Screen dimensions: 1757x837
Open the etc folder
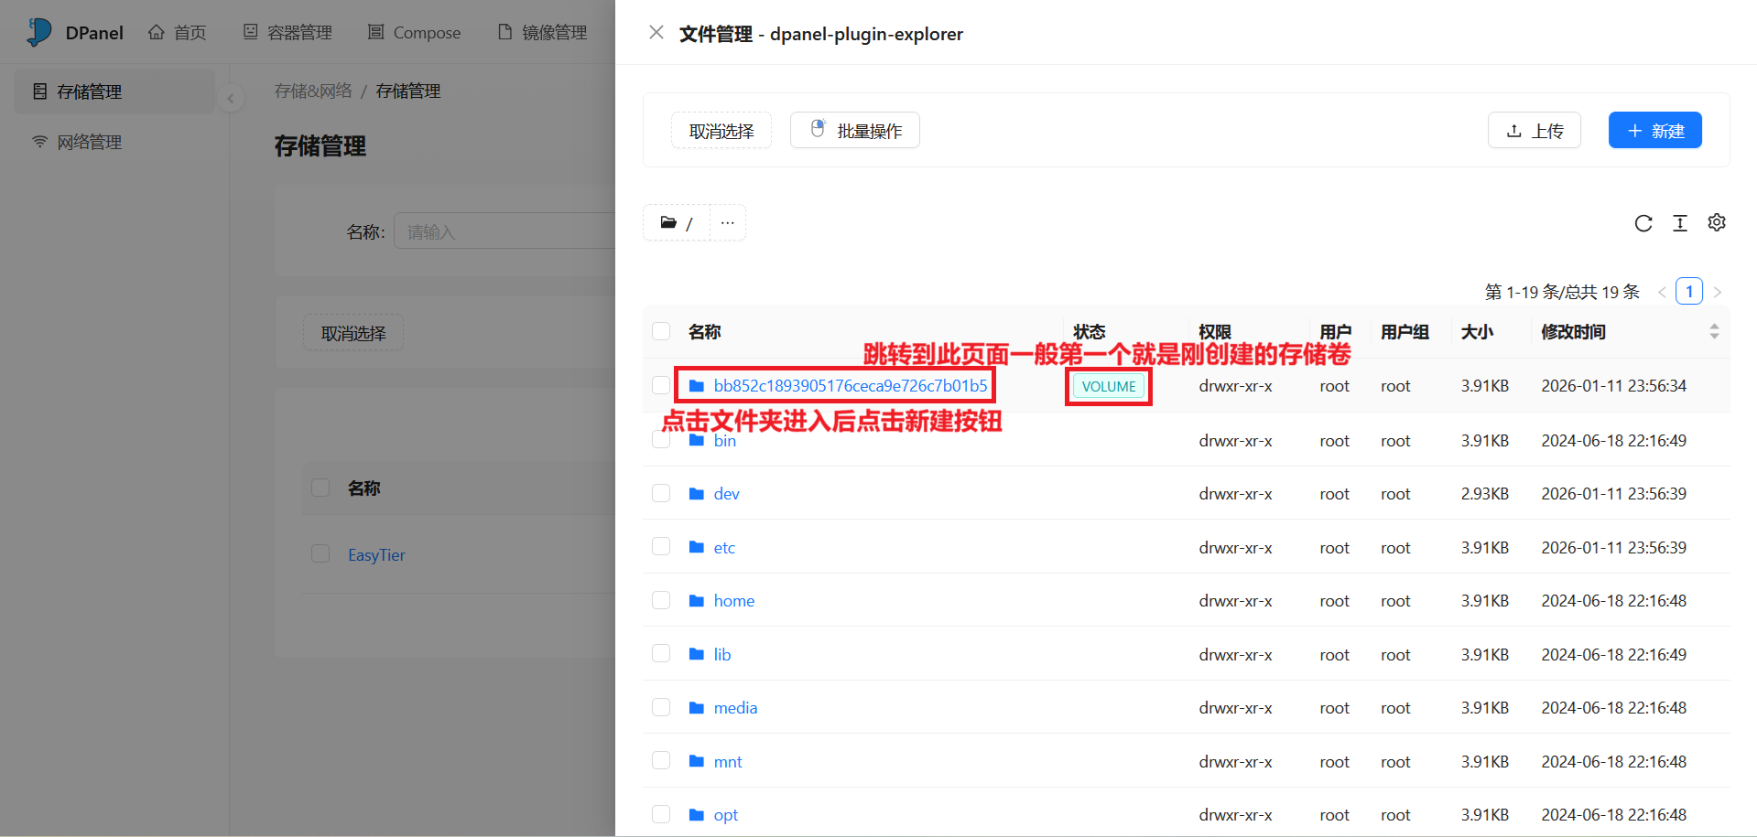click(724, 548)
